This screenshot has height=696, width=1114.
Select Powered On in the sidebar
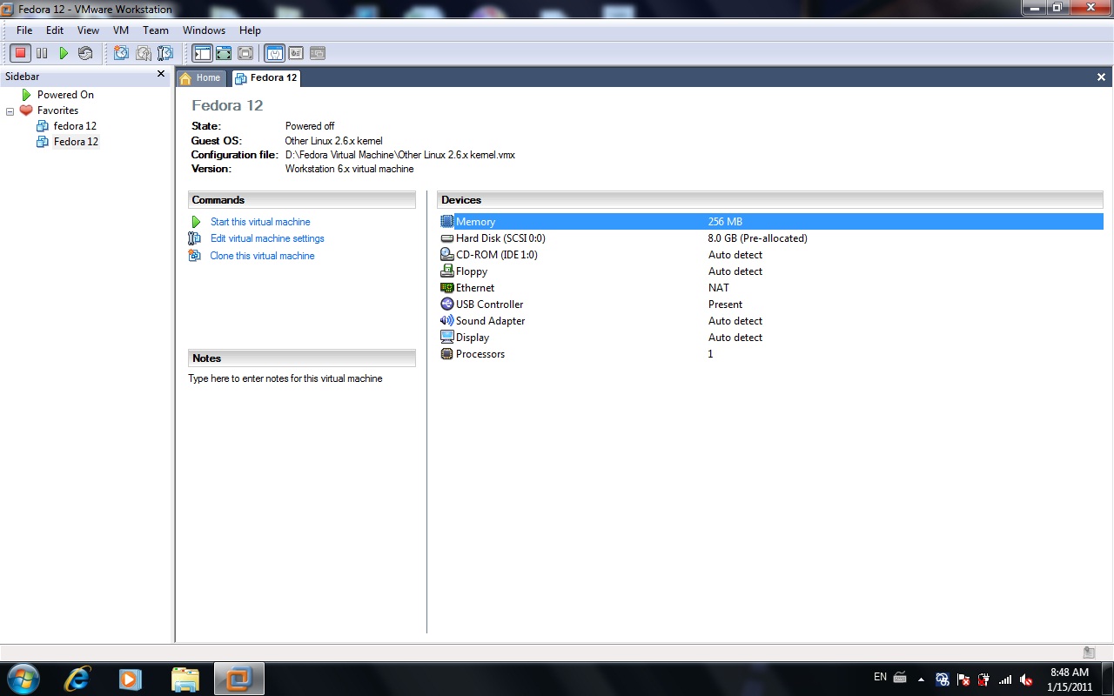65,95
